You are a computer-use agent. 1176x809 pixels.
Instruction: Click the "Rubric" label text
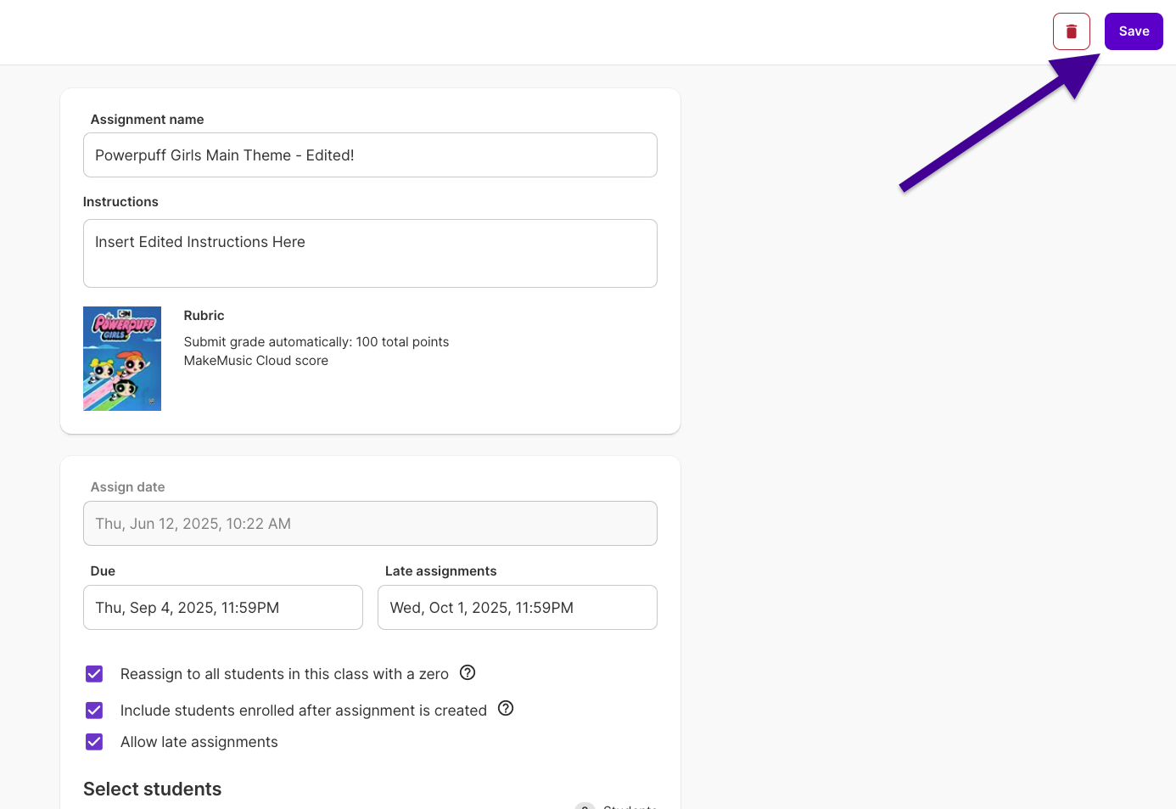pyautogui.click(x=204, y=315)
